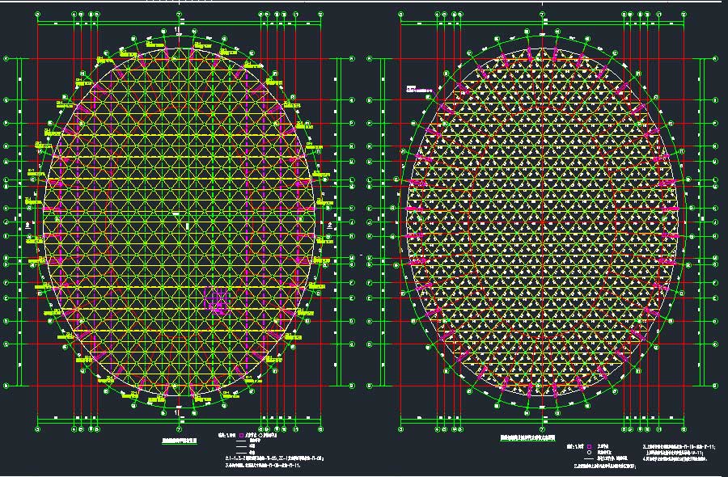Select the underlined title below the right plan
728x477 pixels.
click(x=527, y=437)
